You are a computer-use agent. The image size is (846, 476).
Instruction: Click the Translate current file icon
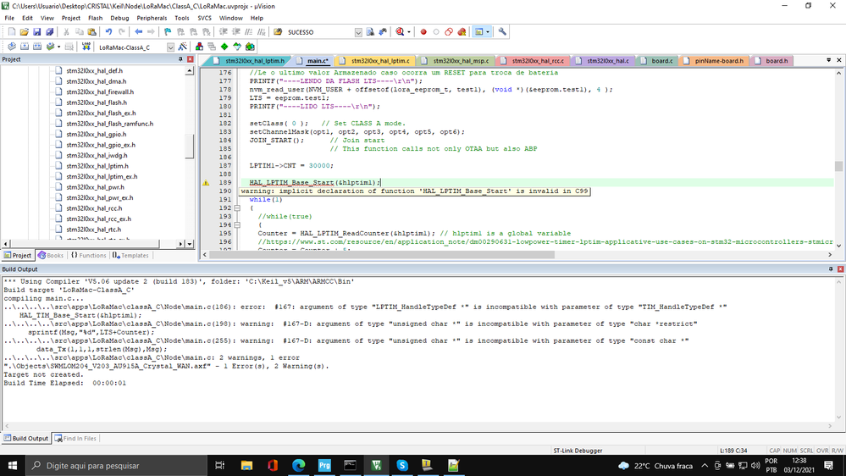tap(11, 47)
